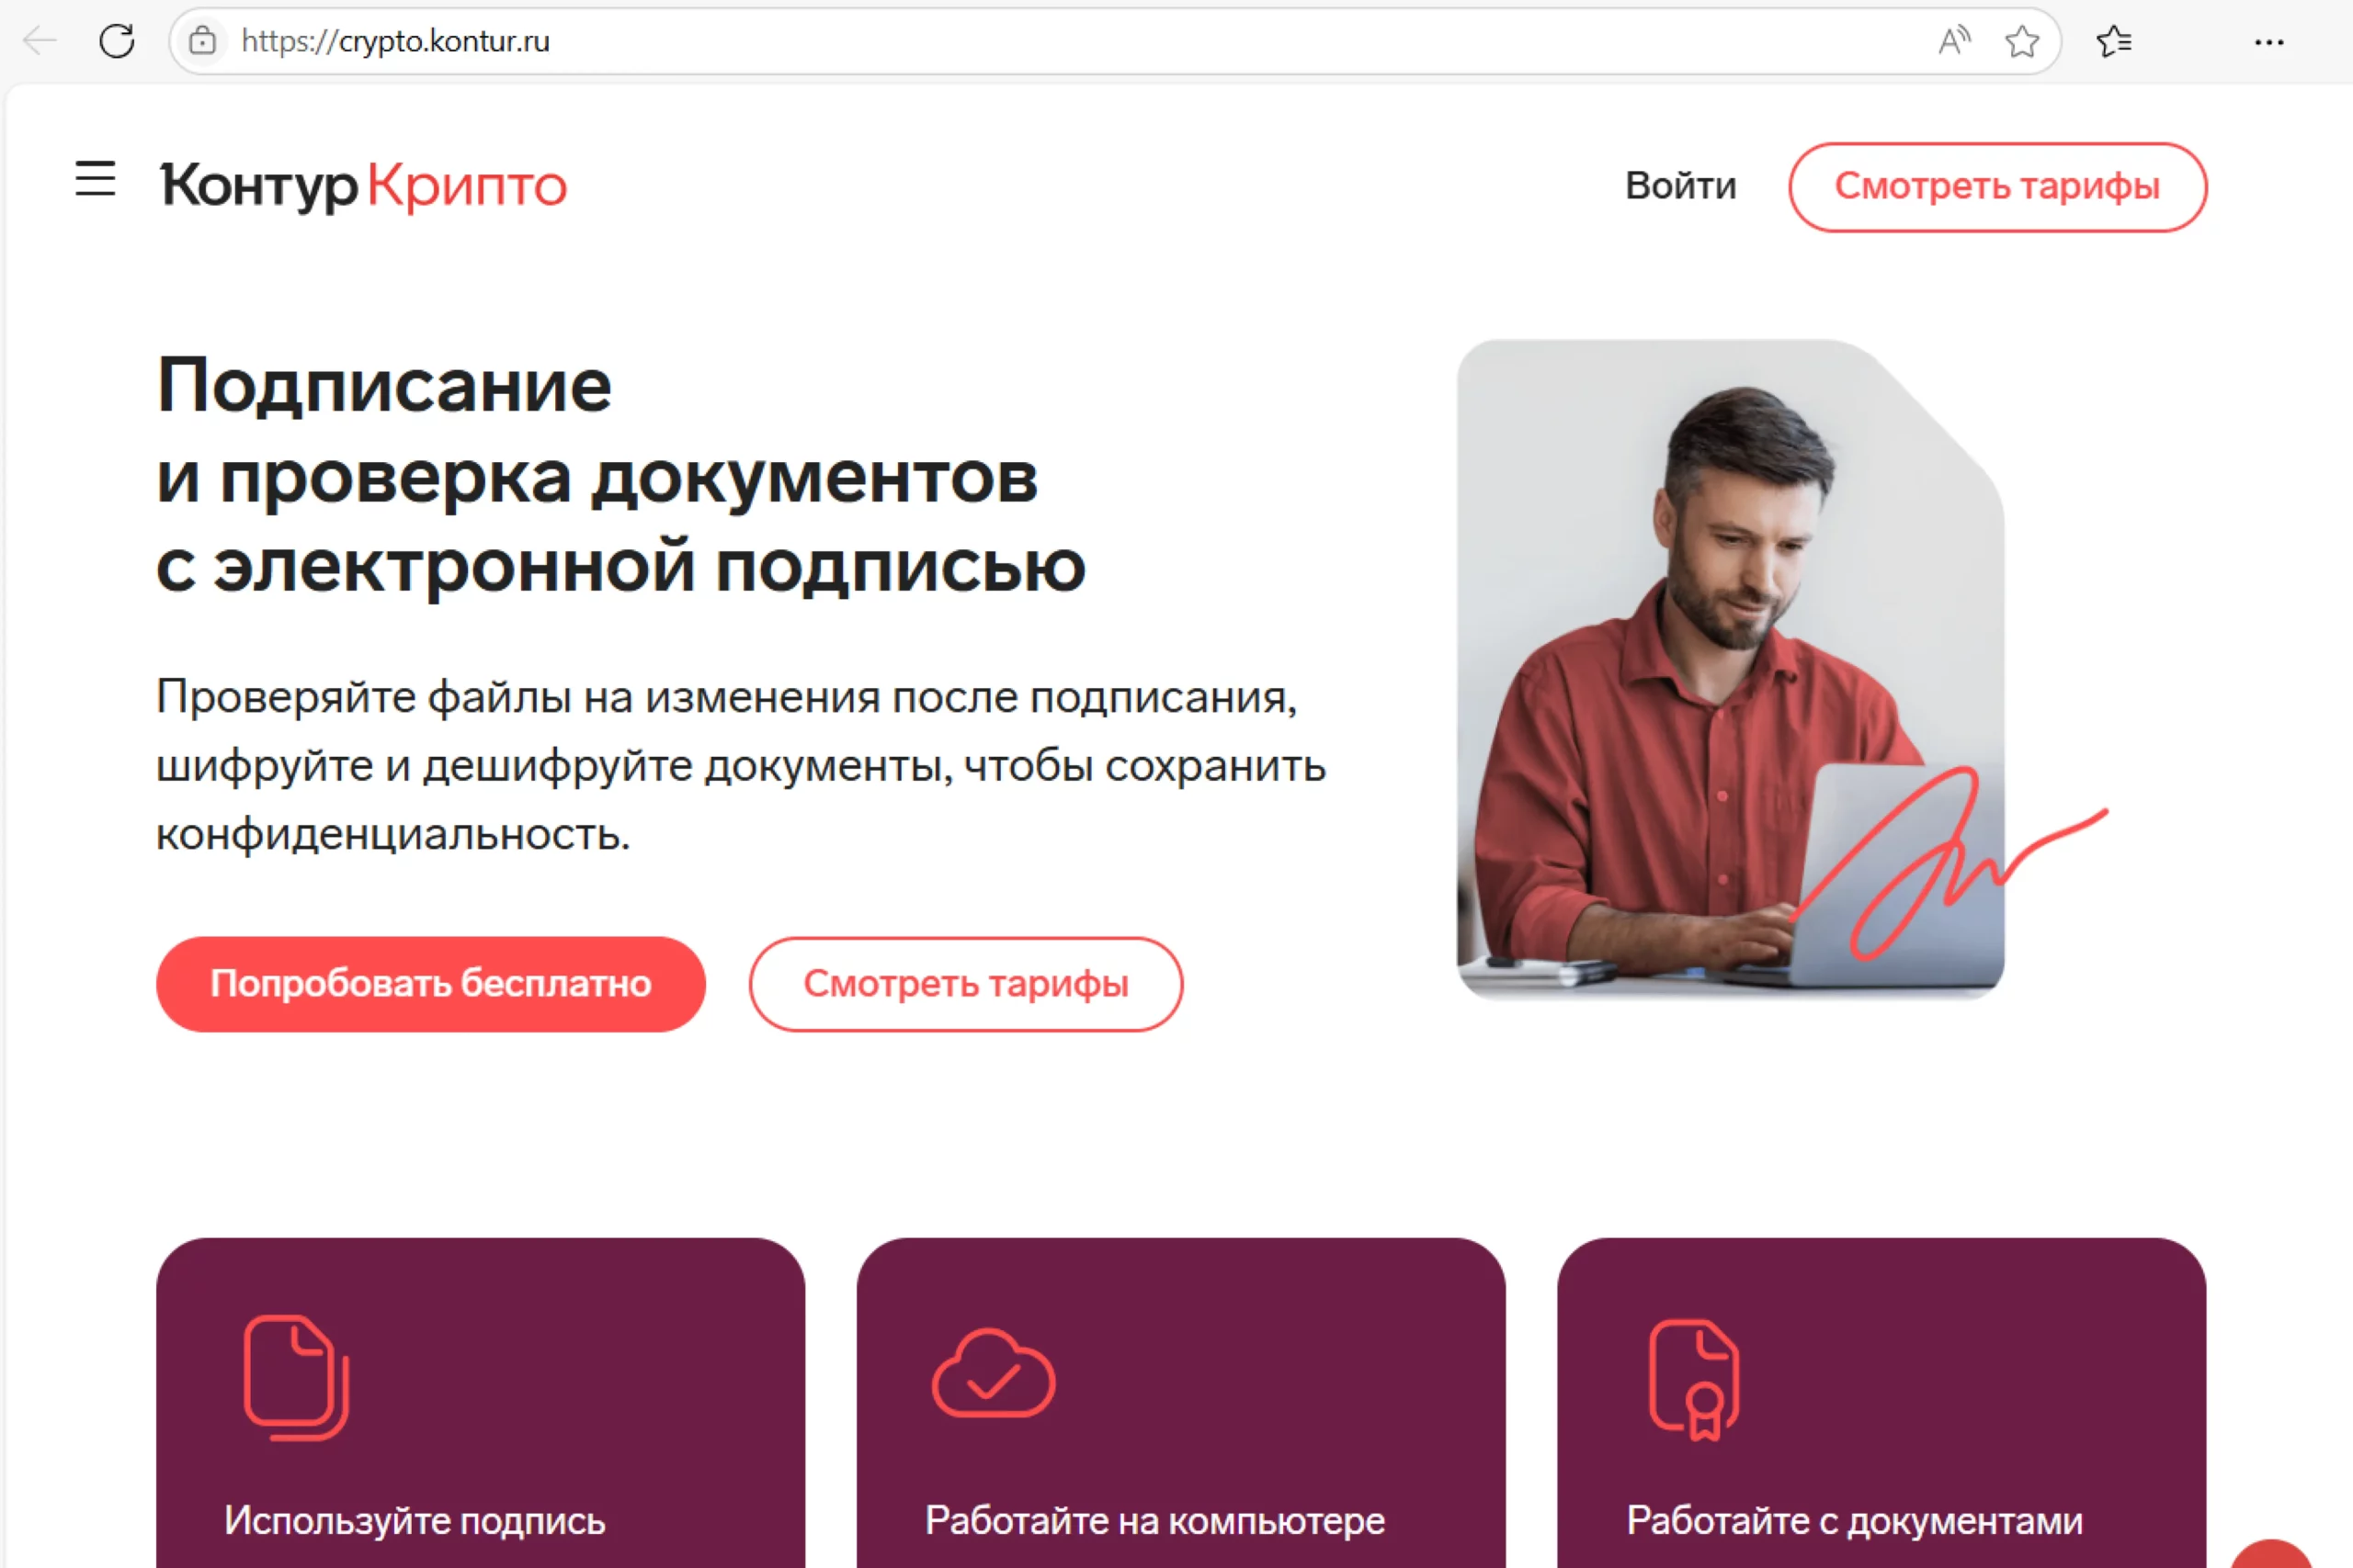Open the hamburger navigation menu
The width and height of the screenshot is (2353, 1568).
point(95,179)
